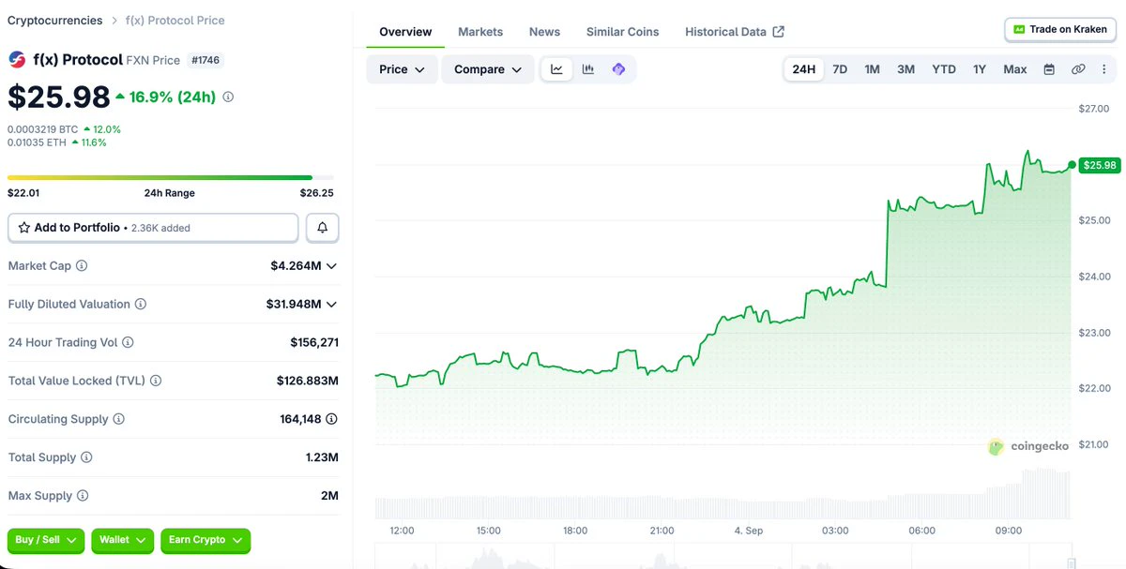This screenshot has height=569, width=1126.
Task: Show Total Value Locked info tooltip
Action: click(156, 381)
